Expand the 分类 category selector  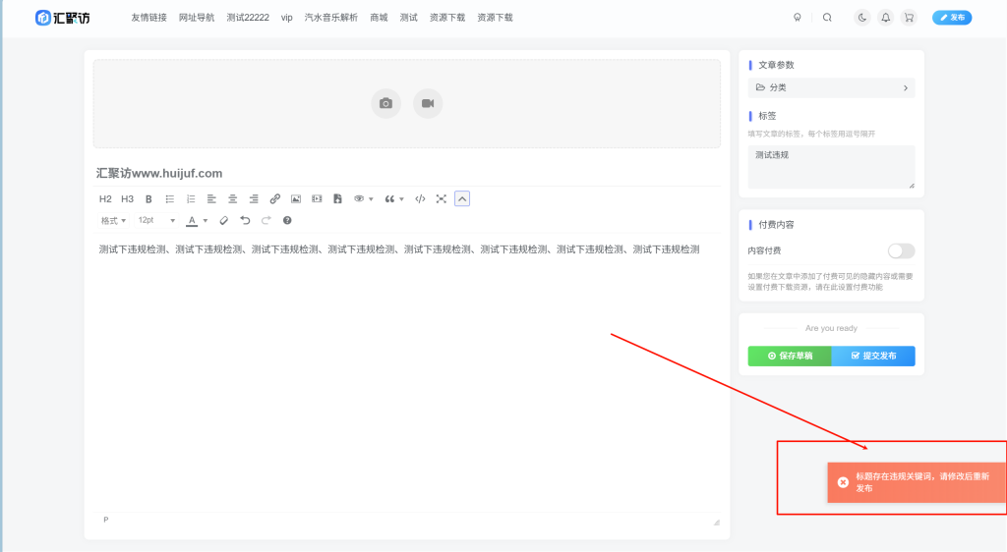pos(831,88)
